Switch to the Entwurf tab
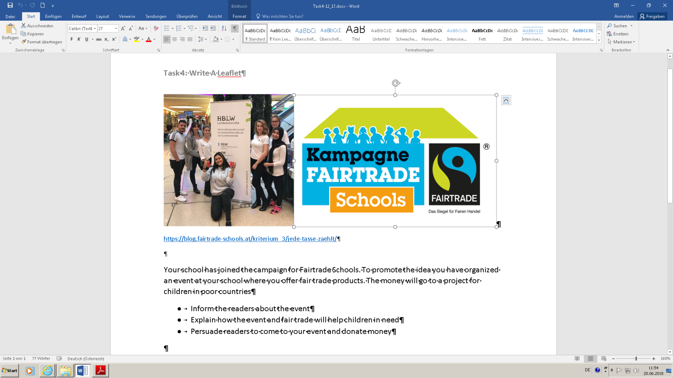 (79, 16)
